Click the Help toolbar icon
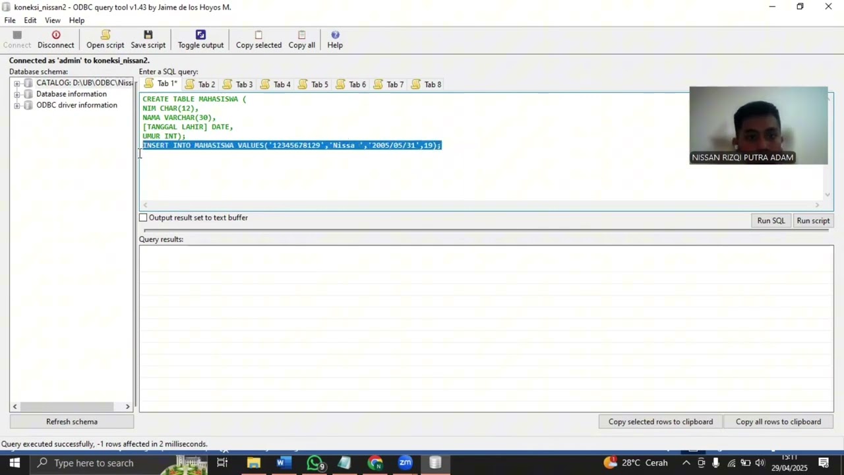Image resolution: width=844 pixels, height=475 pixels. 335,40
